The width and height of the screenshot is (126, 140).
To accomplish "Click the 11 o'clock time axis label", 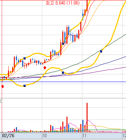I will (x=84, y=135).
